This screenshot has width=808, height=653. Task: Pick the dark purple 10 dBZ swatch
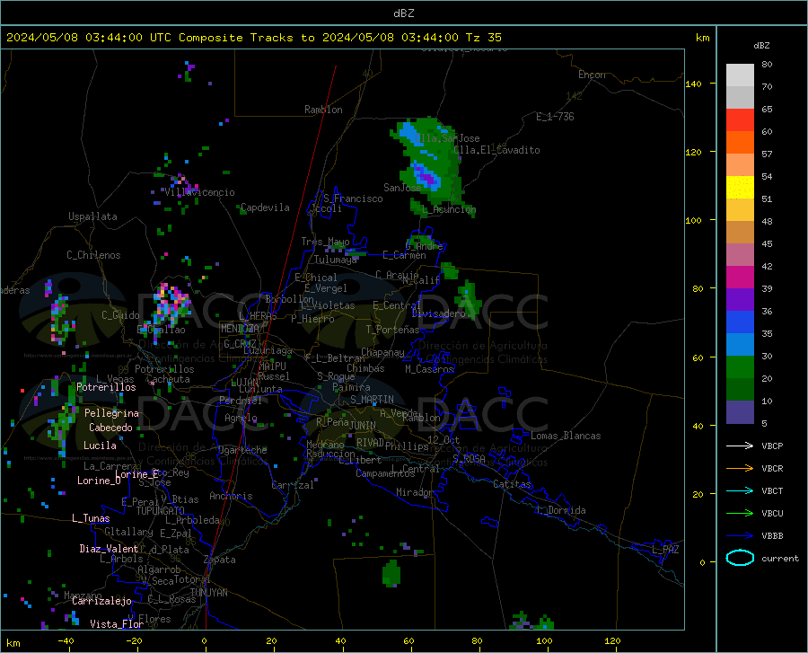pos(740,412)
